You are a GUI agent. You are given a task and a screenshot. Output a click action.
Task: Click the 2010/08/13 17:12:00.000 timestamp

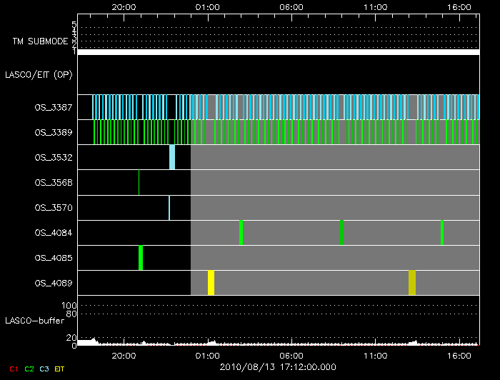coord(277,367)
